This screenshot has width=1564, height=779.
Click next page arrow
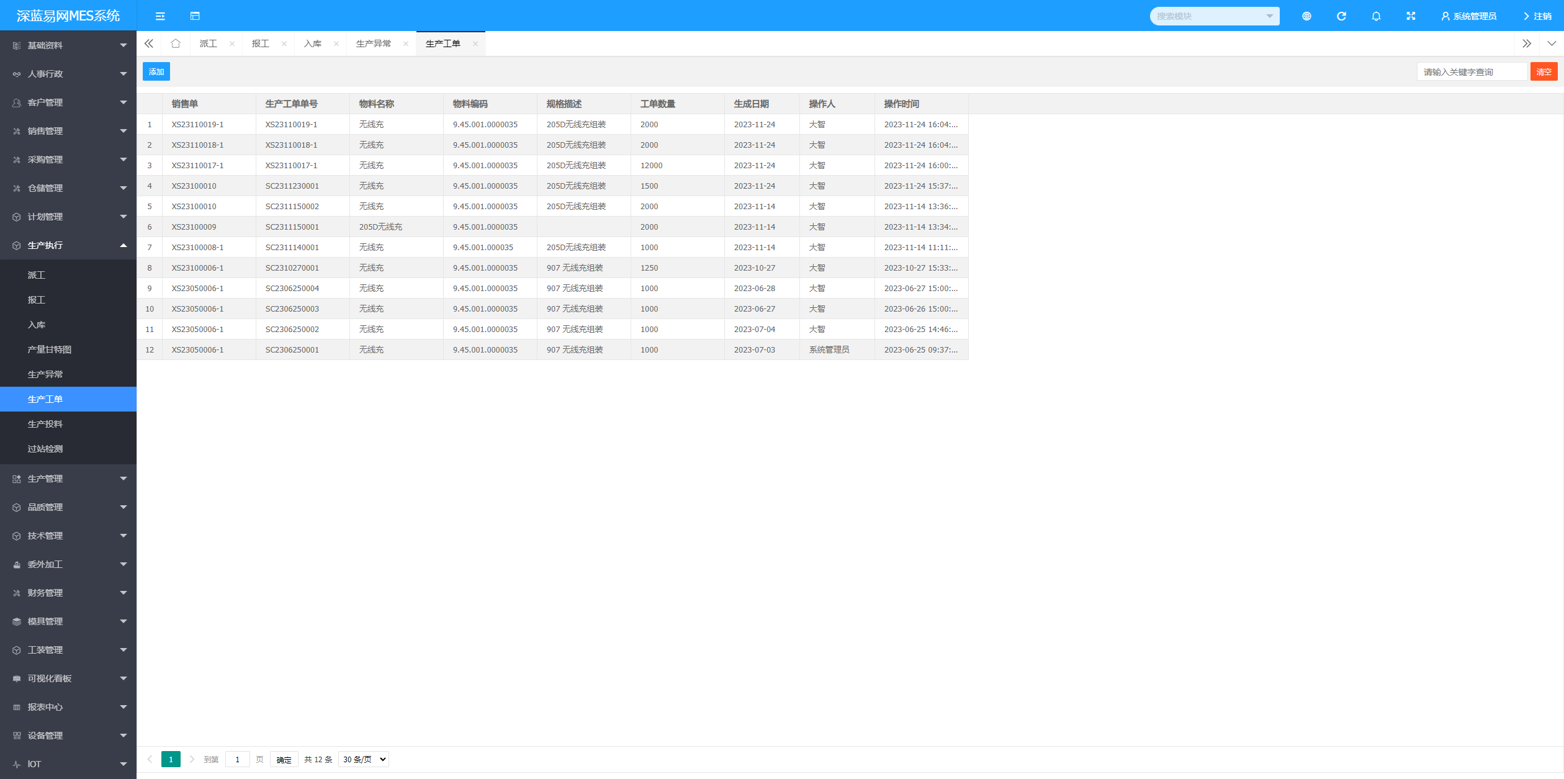pos(192,759)
